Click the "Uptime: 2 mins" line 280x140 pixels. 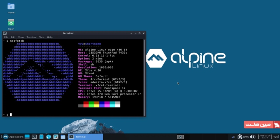point(90,58)
